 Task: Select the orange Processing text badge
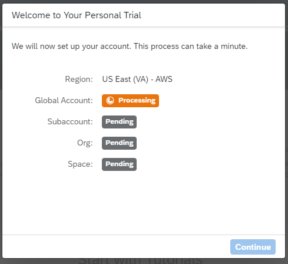(130, 101)
